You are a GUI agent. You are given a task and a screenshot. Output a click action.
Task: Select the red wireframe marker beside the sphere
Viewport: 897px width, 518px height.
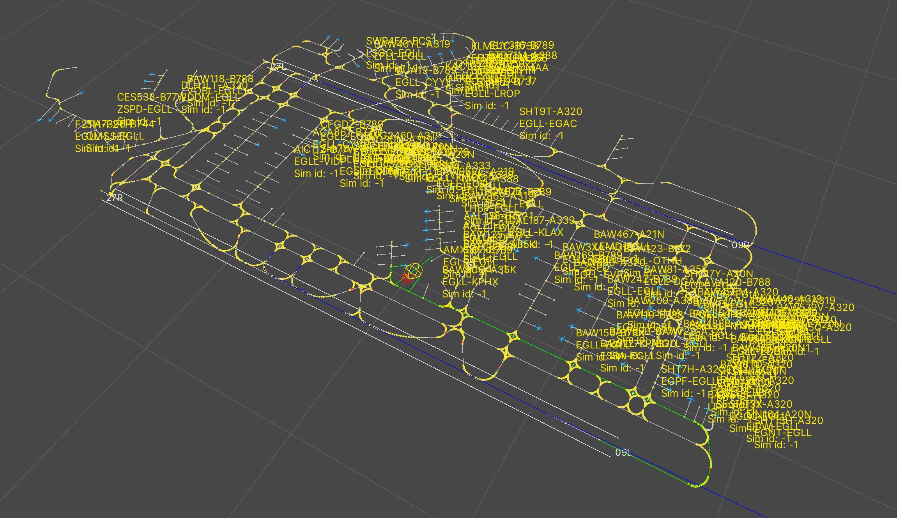click(407, 278)
